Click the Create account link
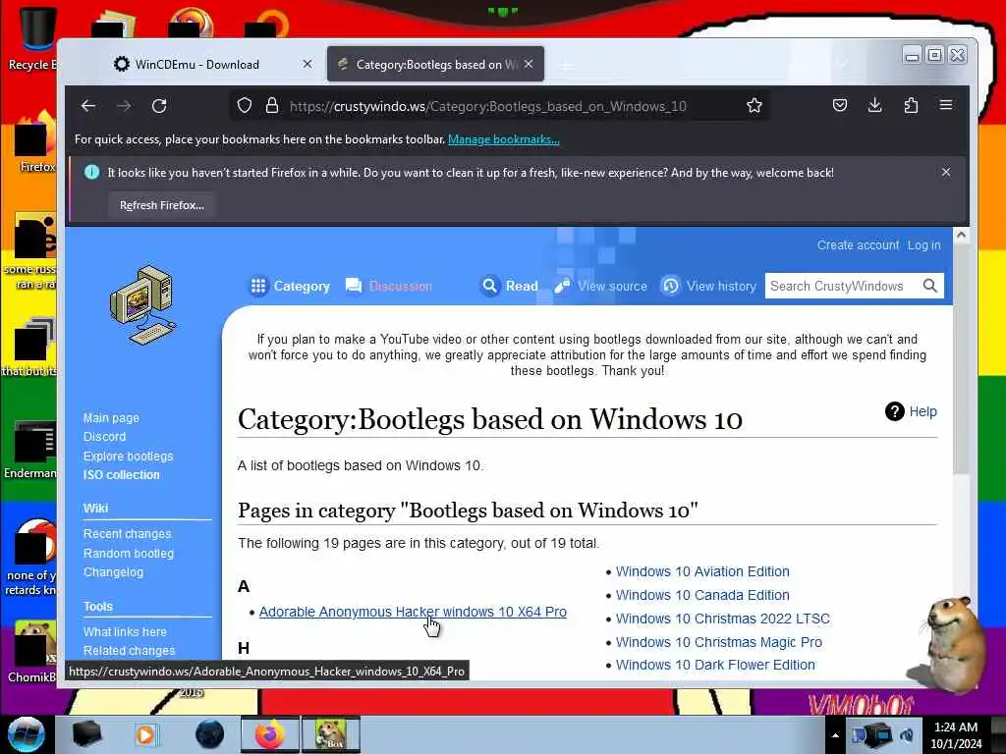Viewport: 1006px width, 754px height. pos(858,244)
